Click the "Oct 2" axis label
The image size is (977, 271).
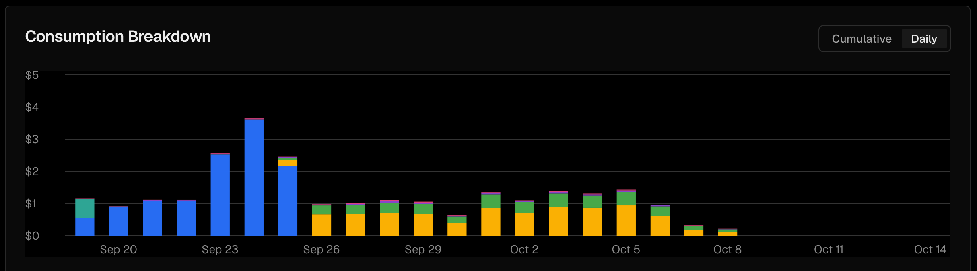coord(524,250)
